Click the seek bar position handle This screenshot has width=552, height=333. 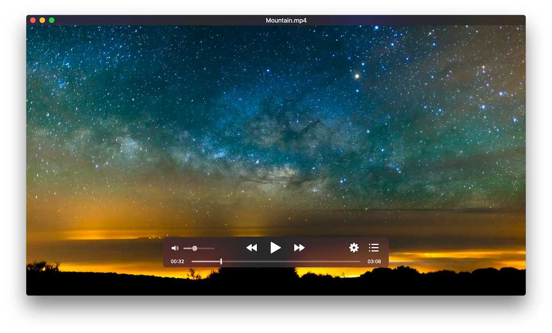(221, 261)
